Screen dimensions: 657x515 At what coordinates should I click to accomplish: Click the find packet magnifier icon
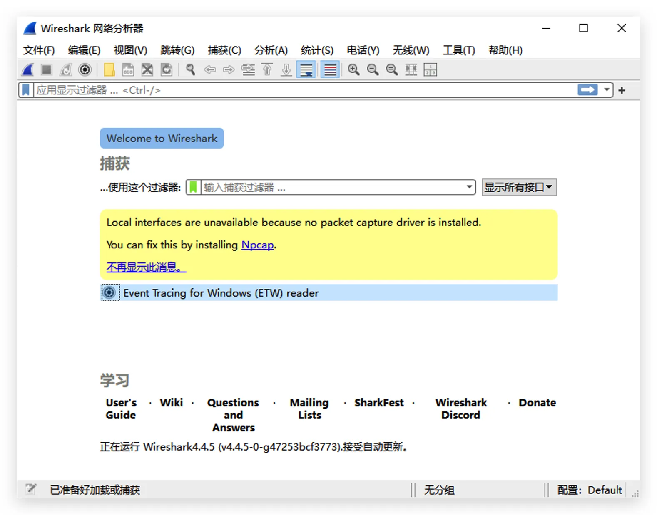click(x=191, y=69)
